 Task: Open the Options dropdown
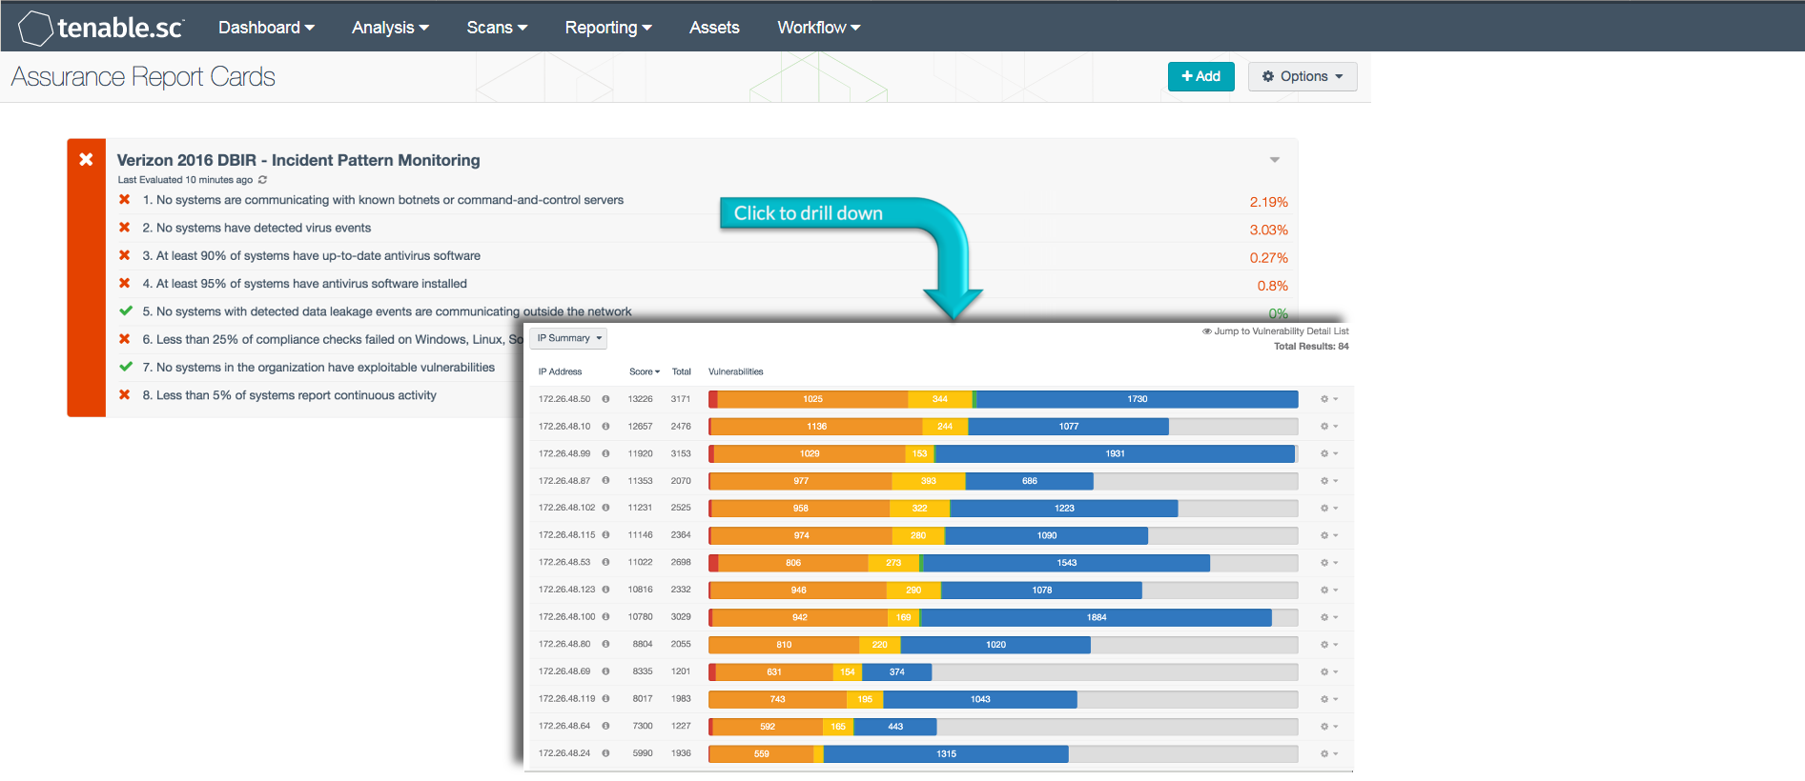click(1302, 76)
